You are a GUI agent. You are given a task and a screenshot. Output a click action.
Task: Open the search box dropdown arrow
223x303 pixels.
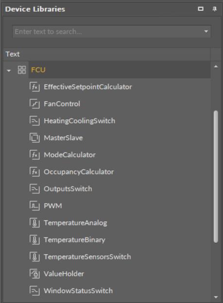(206, 31)
